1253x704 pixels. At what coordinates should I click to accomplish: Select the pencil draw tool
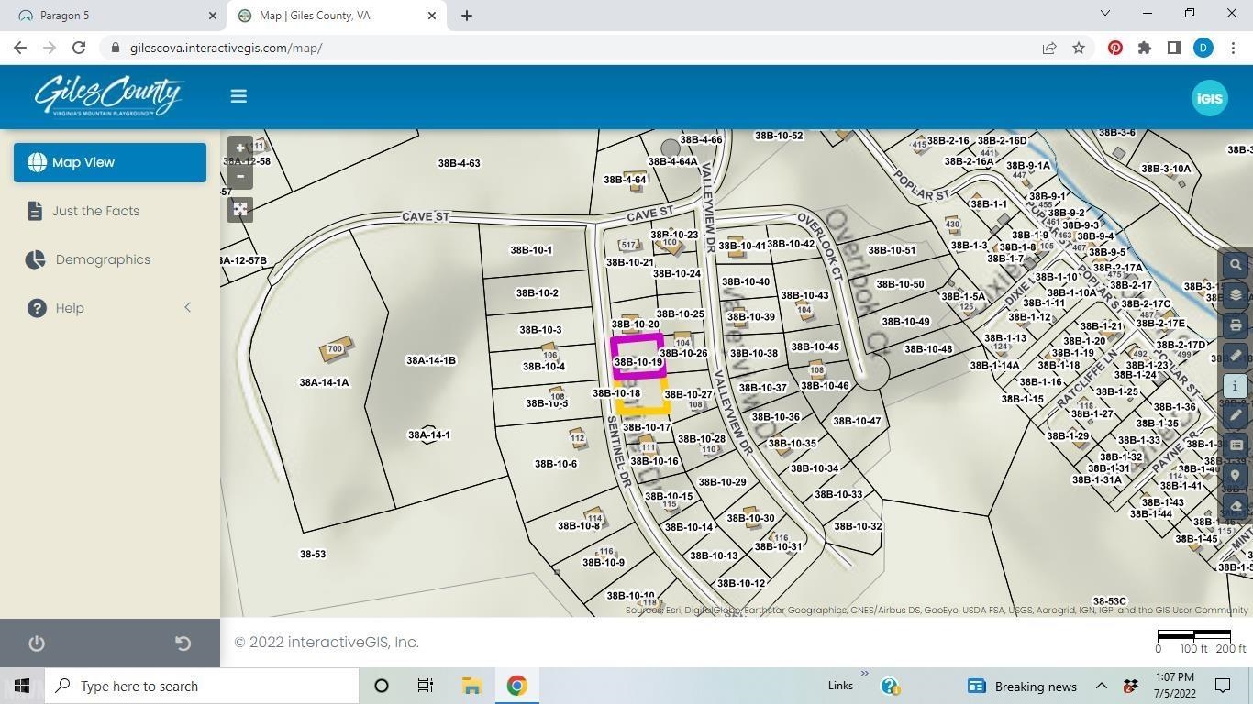coord(1236,415)
